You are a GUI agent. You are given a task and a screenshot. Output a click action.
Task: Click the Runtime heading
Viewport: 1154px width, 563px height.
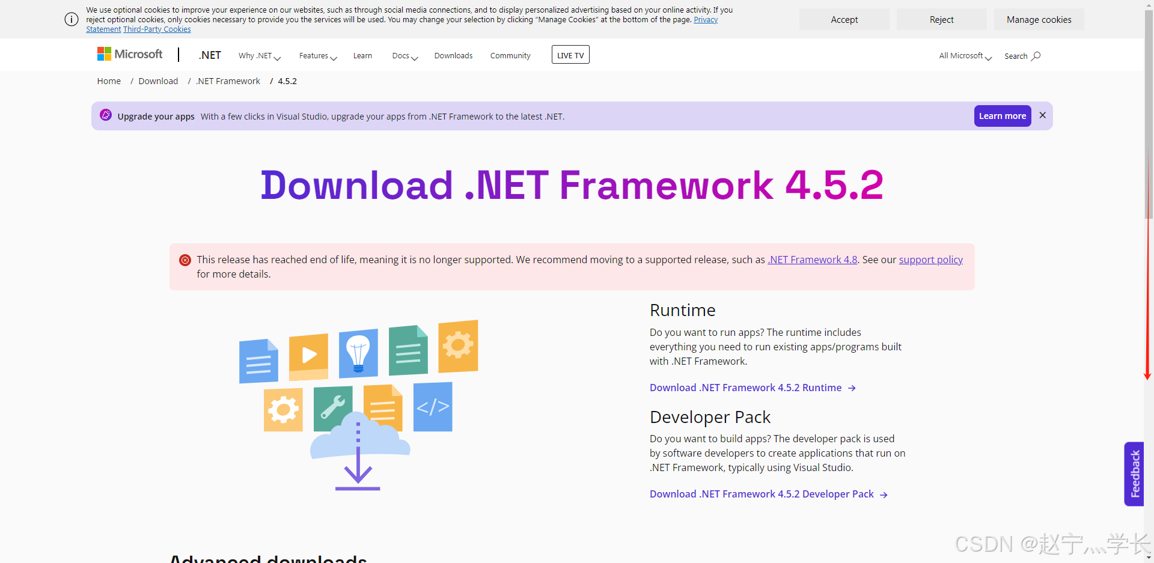[683, 310]
